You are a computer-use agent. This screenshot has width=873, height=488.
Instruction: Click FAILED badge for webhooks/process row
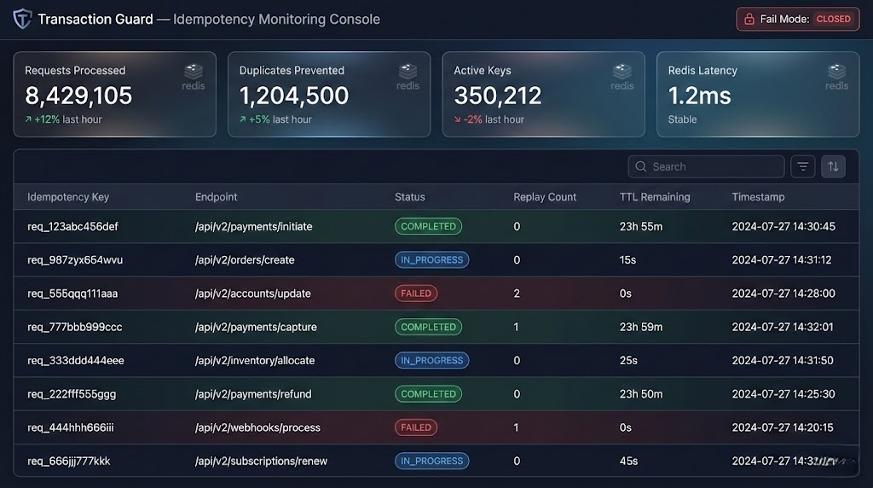(416, 427)
